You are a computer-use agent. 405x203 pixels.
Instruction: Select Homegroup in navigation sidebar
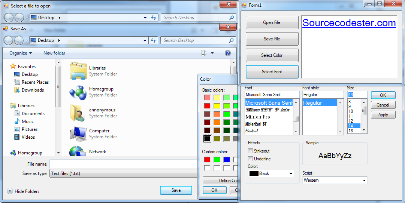point(26,153)
